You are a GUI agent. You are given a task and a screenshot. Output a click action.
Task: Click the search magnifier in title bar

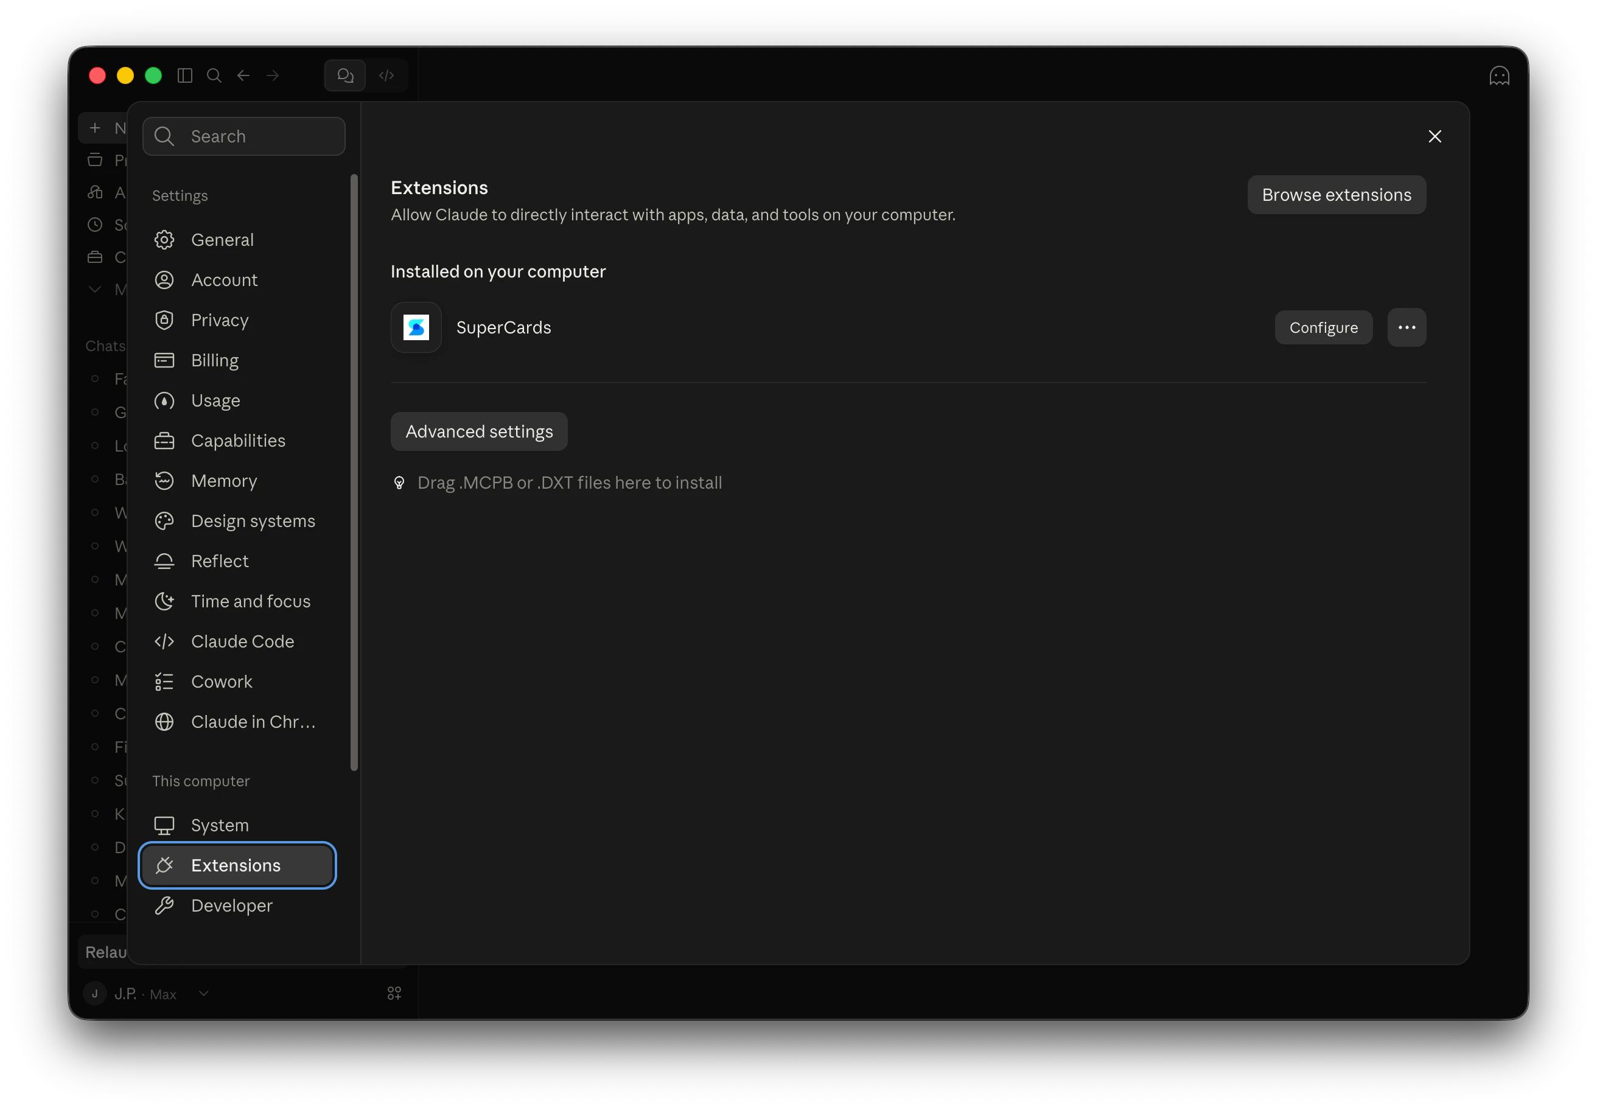(x=214, y=75)
